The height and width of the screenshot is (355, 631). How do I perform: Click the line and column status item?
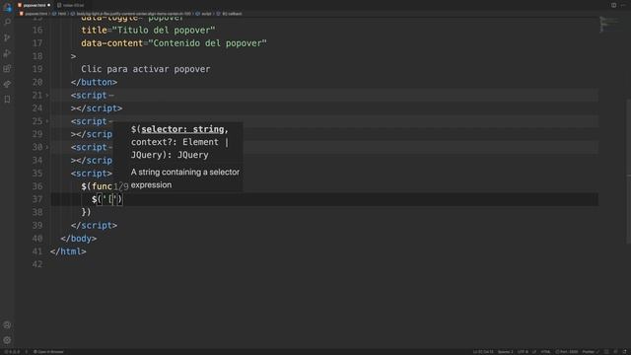483,352
